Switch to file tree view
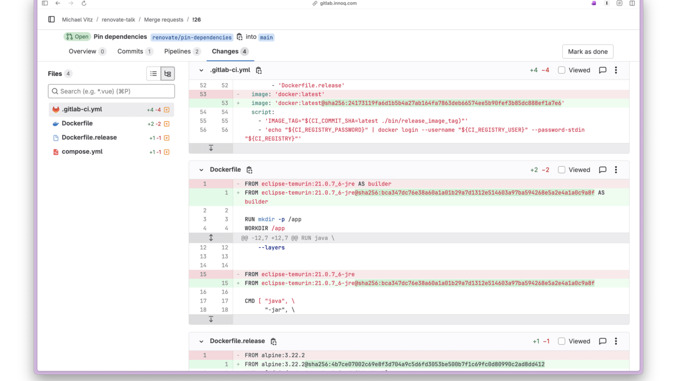 [168, 74]
